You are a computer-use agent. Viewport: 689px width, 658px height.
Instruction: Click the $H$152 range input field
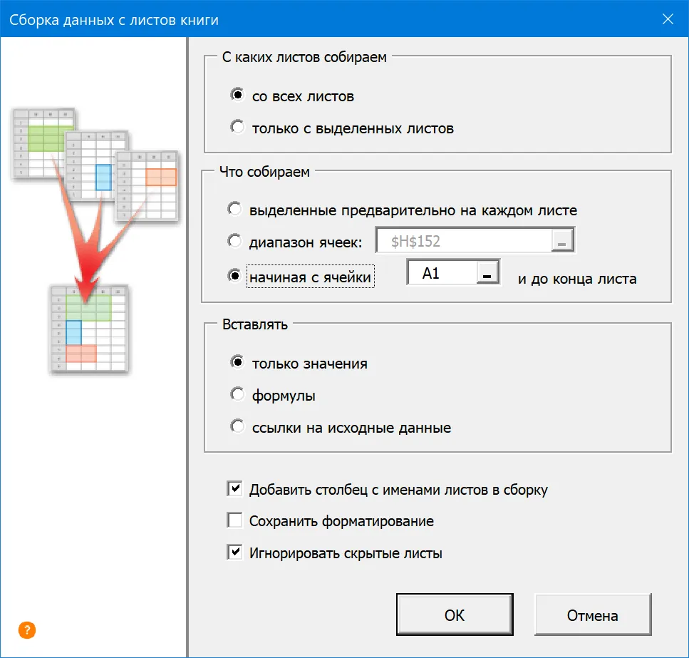[x=464, y=240]
